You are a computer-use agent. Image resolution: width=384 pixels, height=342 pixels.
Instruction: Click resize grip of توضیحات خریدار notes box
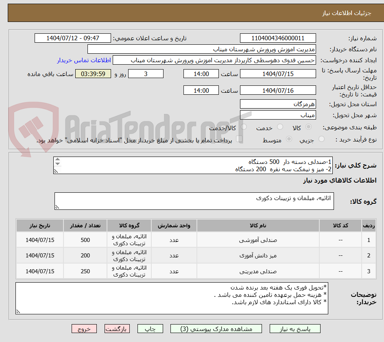[x=17, y=310]
